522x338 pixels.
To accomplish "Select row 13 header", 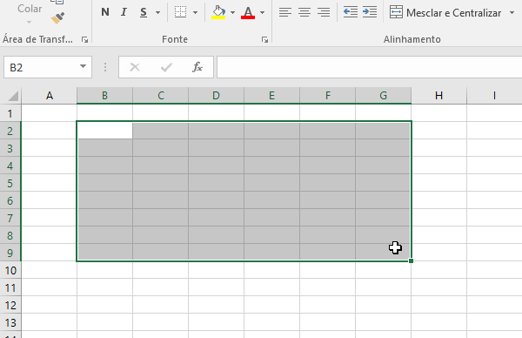I will [10, 322].
